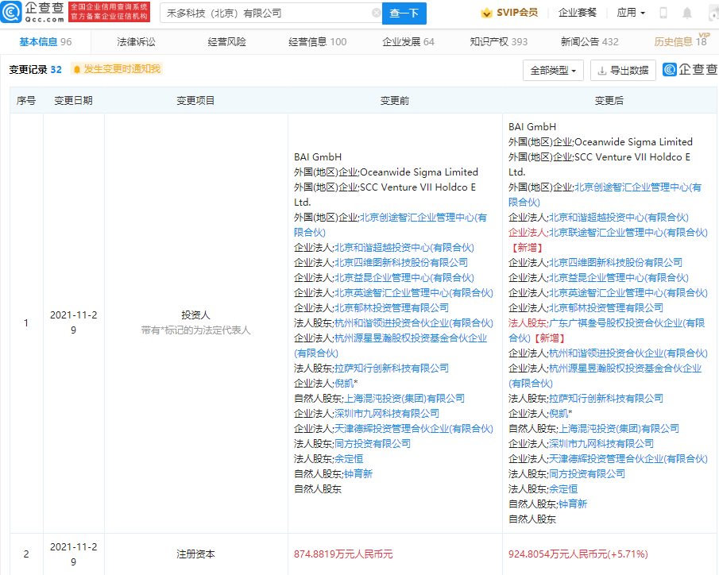719x575 pixels.
Task: Open 北京英途智汇企业管理中心 in the 变更前 column
Action: pyautogui.click(x=414, y=293)
